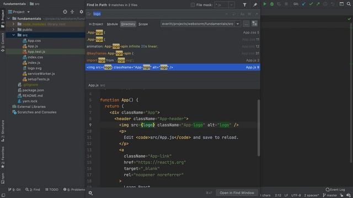Select the Directory scope tab
The height and width of the screenshot is (198, 353).
tap(128, 24)
